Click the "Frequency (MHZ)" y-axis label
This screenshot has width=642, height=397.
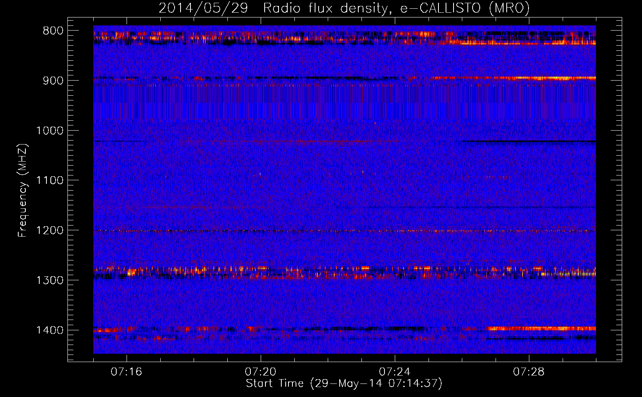23,191
